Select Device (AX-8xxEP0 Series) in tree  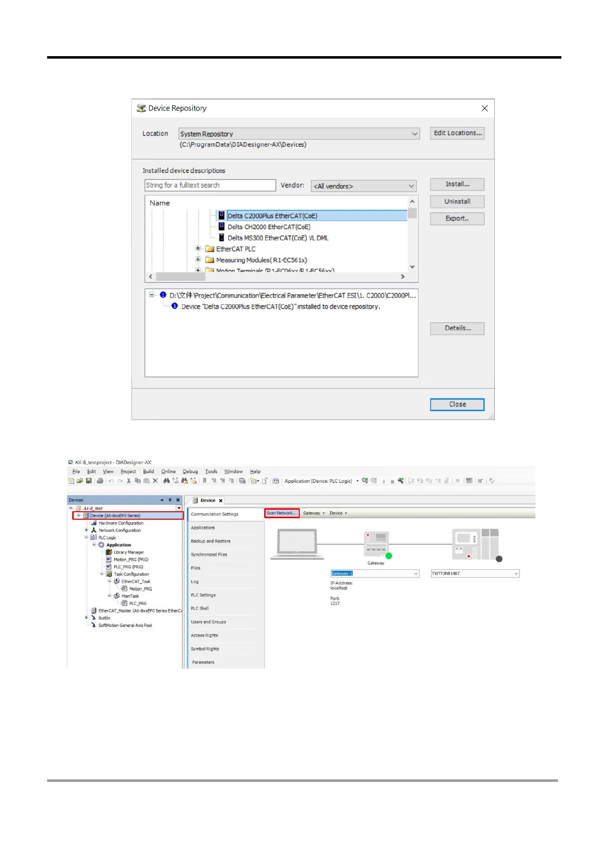click(115, 516)
